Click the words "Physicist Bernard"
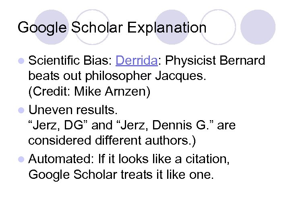The image size is (290, 217). 215,61
